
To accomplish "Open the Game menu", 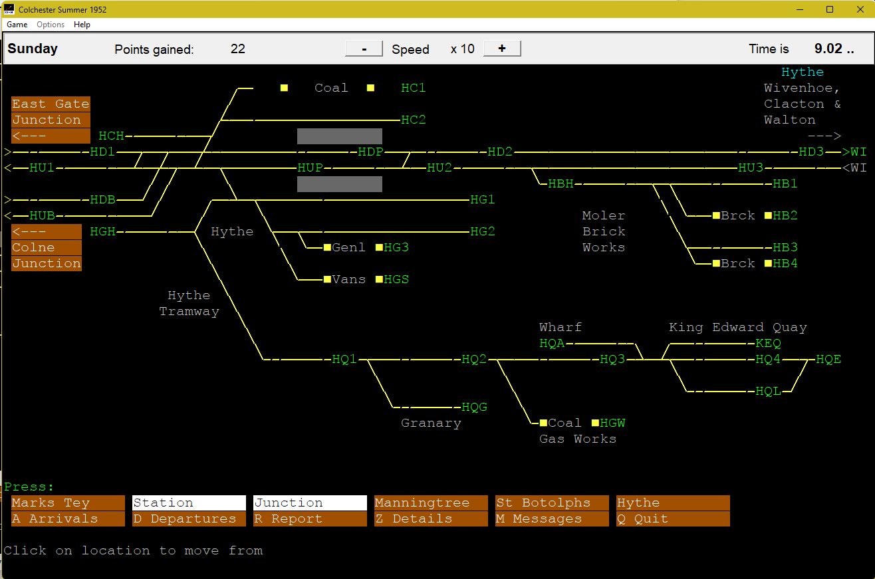I will pyautogui.click(x=17, y=25).
